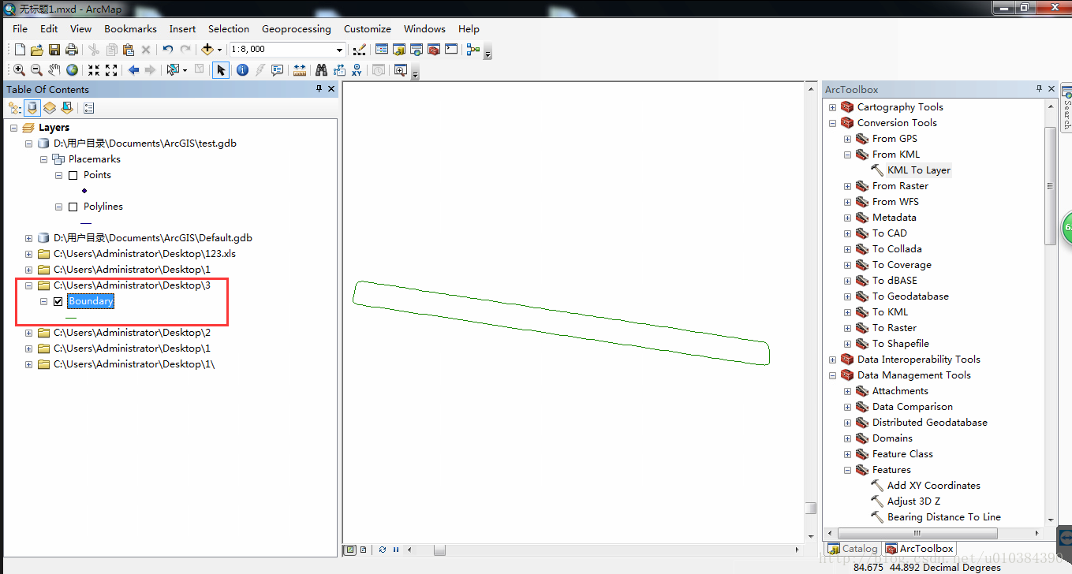Open the map scale dropdown

[x=340, y=50]
